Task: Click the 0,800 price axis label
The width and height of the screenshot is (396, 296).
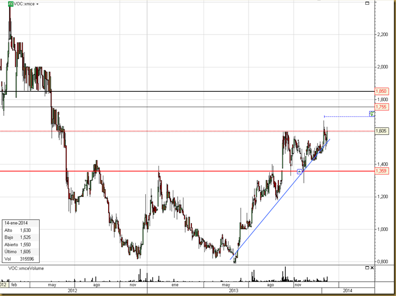Action: [382, 262]
